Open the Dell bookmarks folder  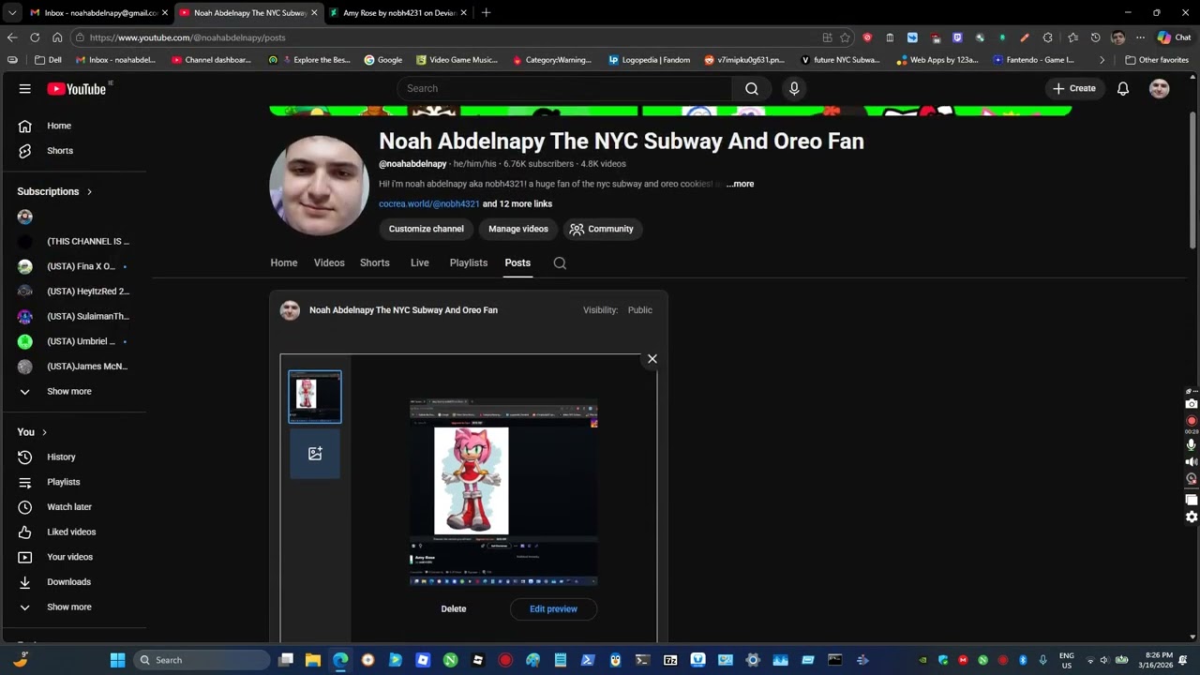[x=49, y=60]
